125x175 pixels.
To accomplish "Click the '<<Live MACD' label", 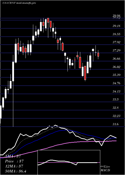I will pos(105,168).
